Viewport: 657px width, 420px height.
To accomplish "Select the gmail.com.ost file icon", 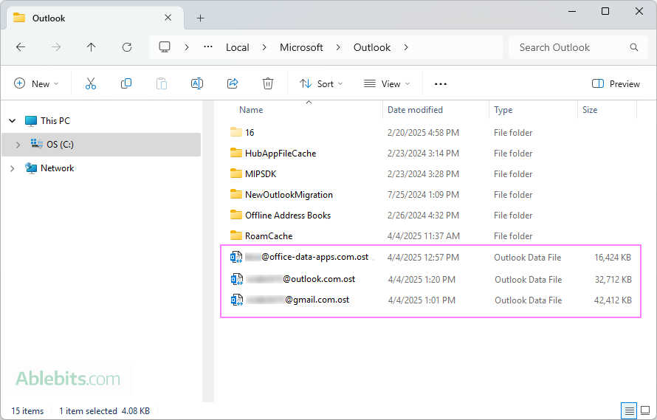I will [x=237, y=300].
